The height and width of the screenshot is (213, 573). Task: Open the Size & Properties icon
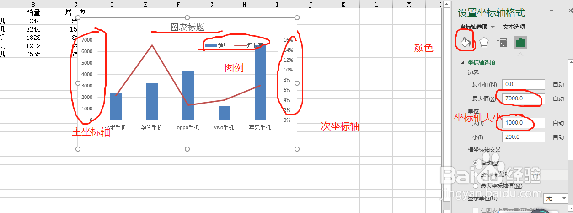(502, 43)
